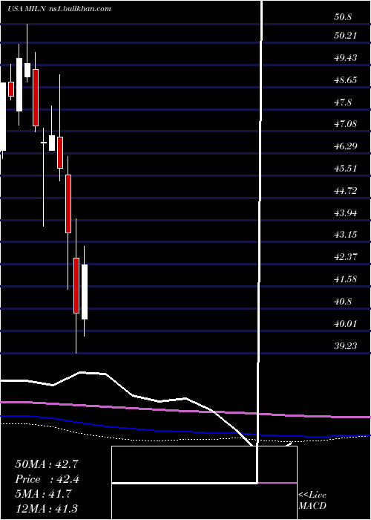Select the 46.29 price axis label
Image resolution: width=371 pixels, height=520 pixels.
[346, 146]
